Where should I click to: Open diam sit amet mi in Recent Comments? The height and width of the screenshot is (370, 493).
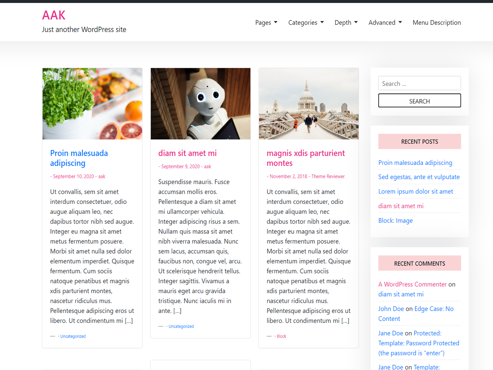401,294
